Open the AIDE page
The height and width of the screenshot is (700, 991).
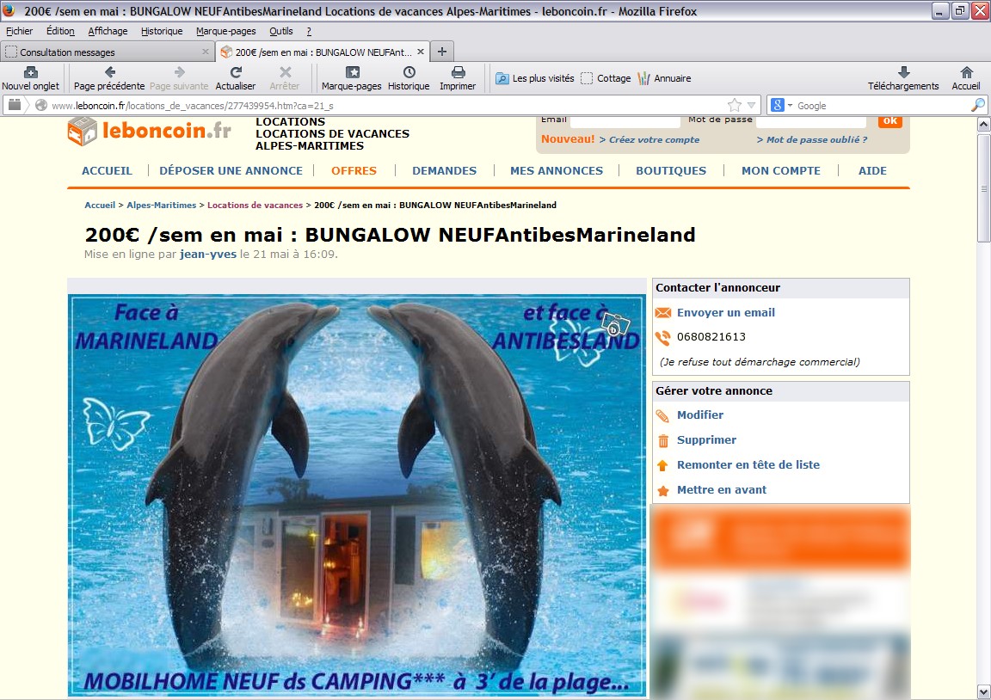pos(873,170)
